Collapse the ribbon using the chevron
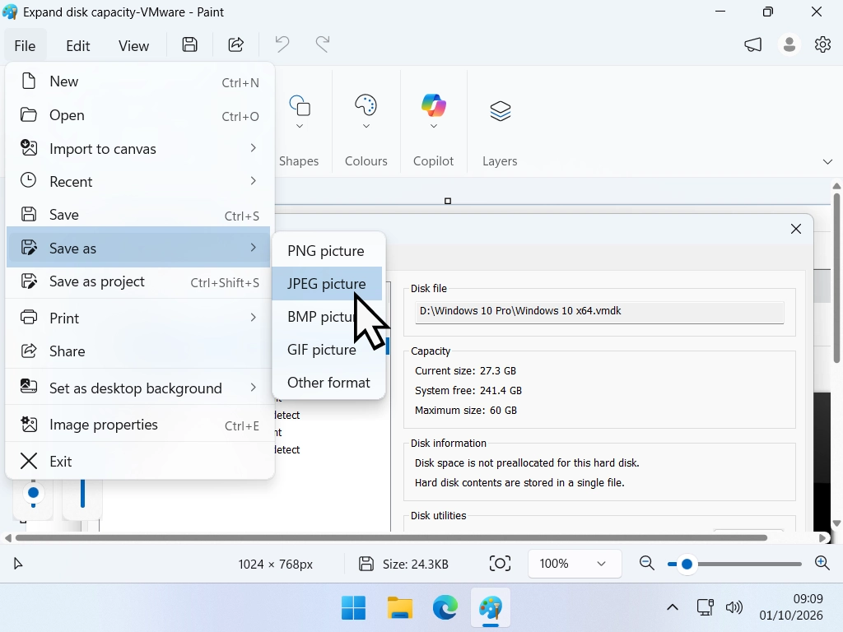Screen dimensions: 843x632 827,162
